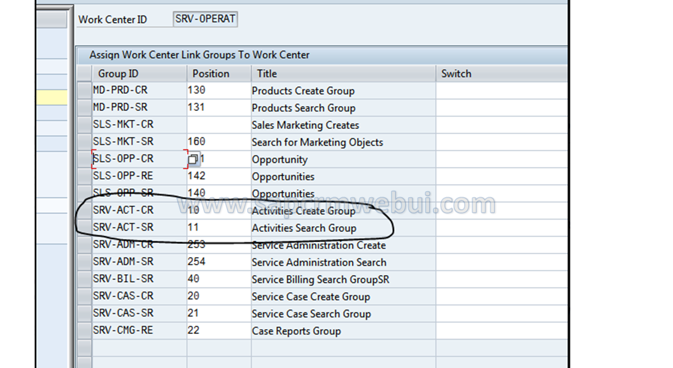Click position value 254 for SRV-ADM-SR
This screenshot has height=368, width=673.
[219, 262]
